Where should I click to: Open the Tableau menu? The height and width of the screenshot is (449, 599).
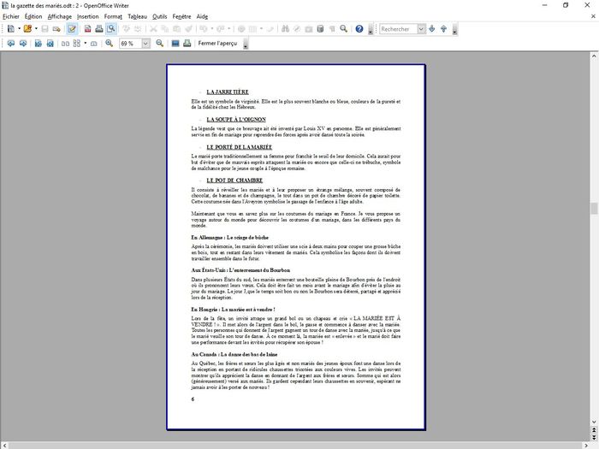coord(137,16)
